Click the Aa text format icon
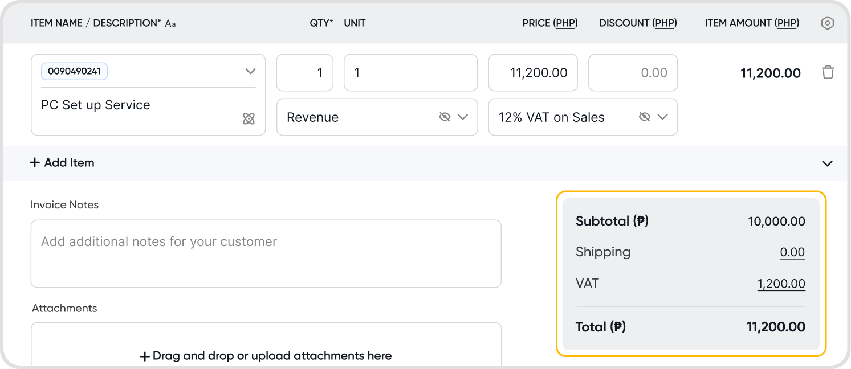The width and height of the screenshot is (851, 369). (170, 24)
